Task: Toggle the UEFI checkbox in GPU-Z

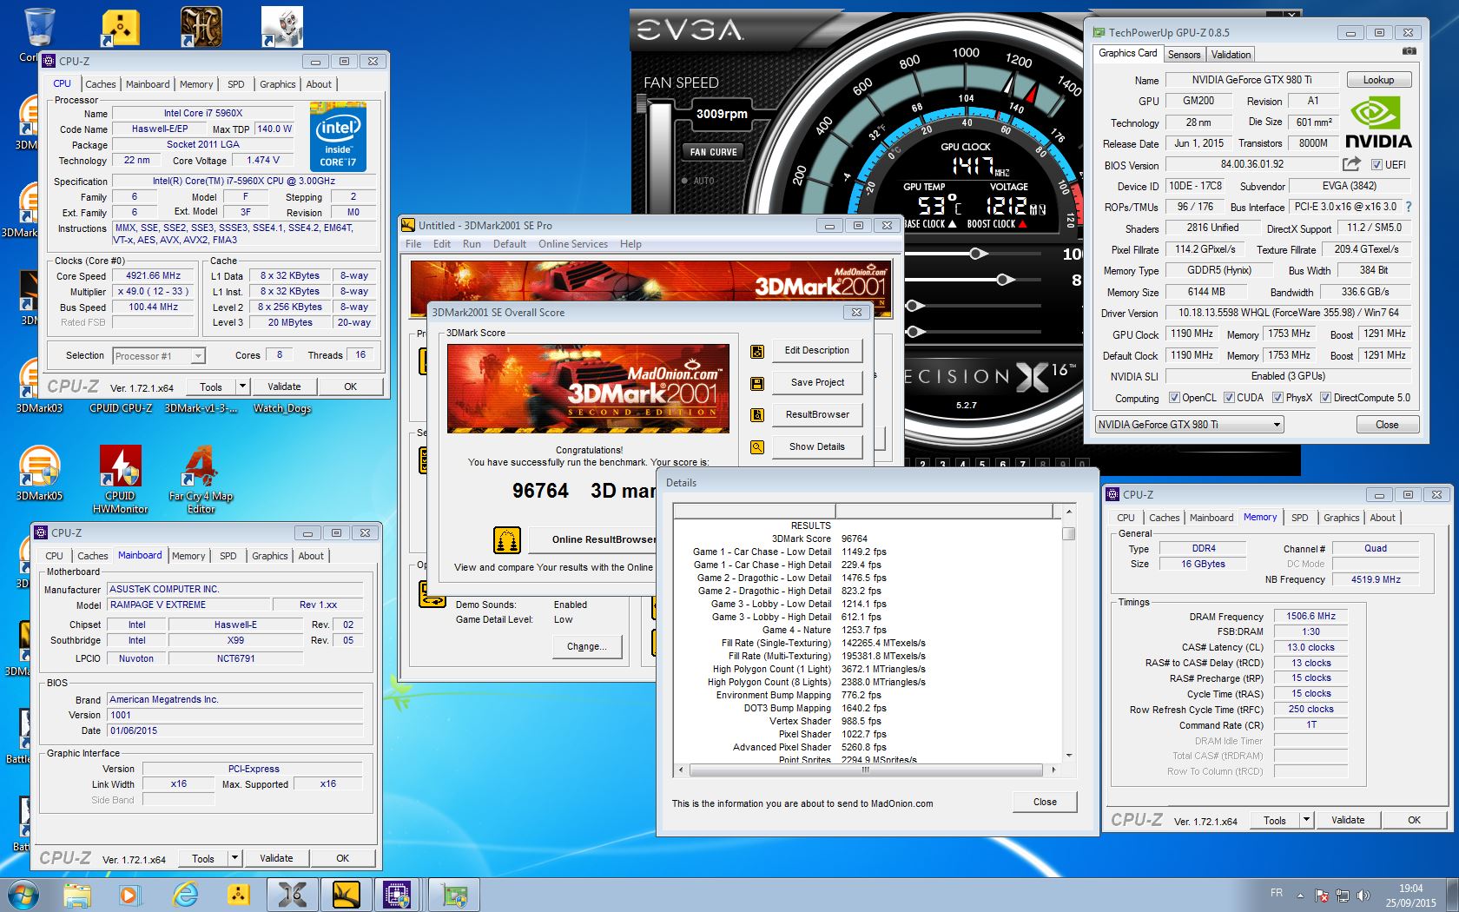Action: tap(1376, 164)
